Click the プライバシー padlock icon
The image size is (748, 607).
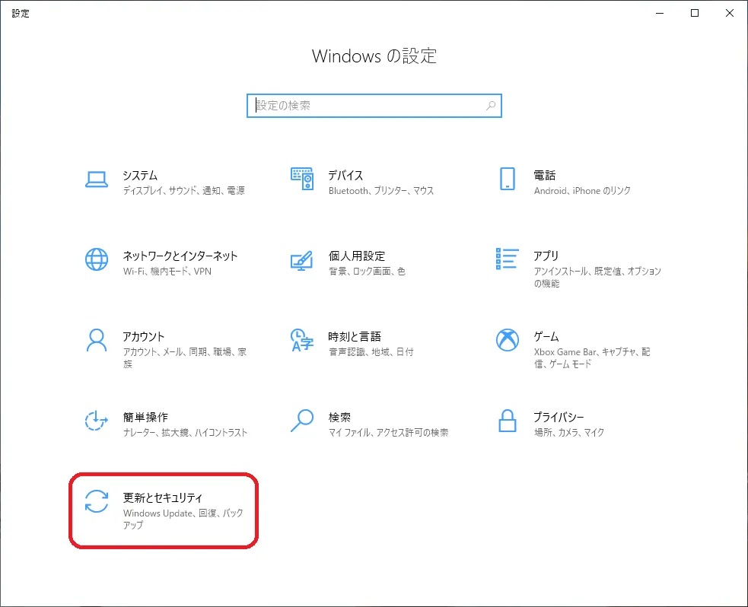507,421
